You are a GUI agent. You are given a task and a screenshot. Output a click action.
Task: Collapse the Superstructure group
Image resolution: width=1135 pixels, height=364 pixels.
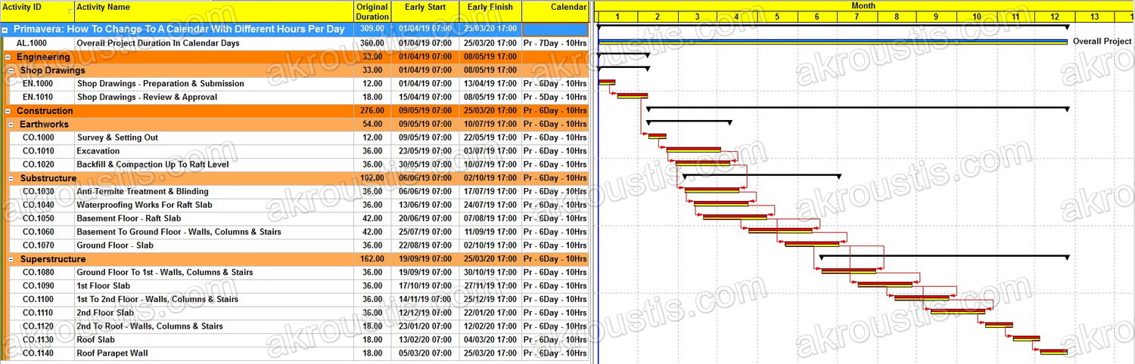pos(11,259)
